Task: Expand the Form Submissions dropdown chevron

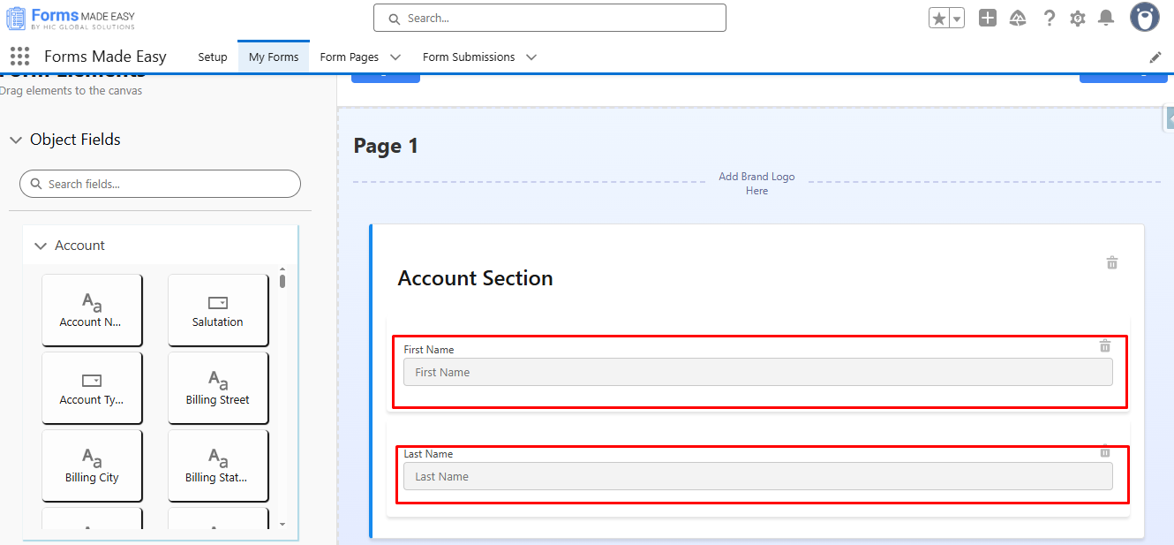Action: [x=531, y=57]
